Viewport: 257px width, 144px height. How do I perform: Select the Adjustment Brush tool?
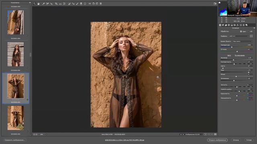(x=77, y=4)
